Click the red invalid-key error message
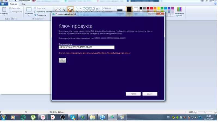The width and height of the screenshot is (218, 122). [x=94, y=53]
